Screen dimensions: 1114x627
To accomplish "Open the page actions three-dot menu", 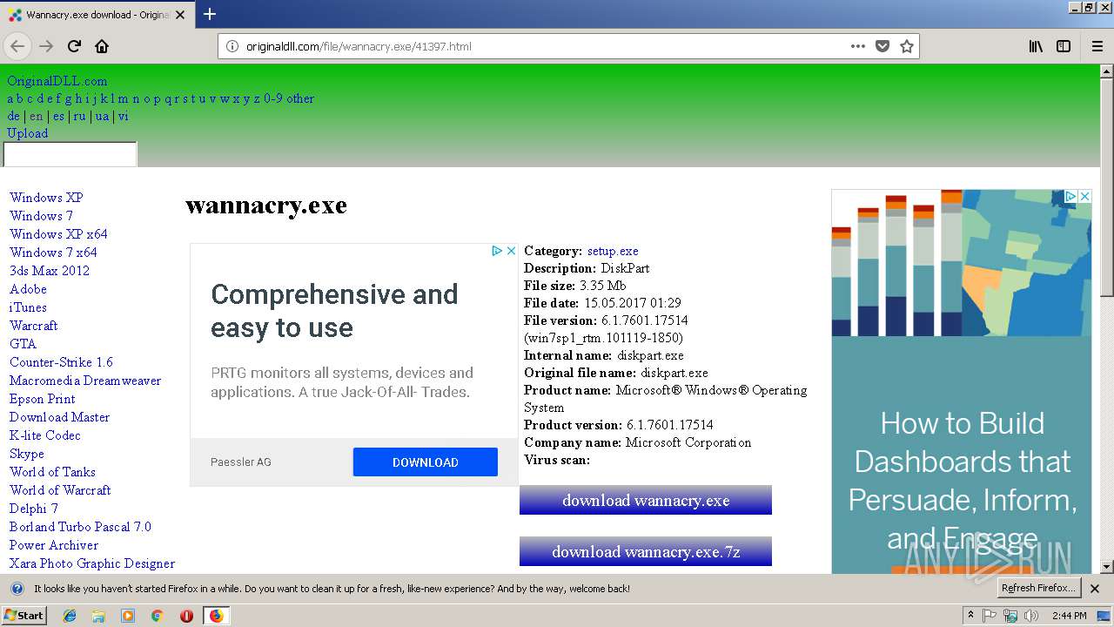I will [x=858, y=46].
